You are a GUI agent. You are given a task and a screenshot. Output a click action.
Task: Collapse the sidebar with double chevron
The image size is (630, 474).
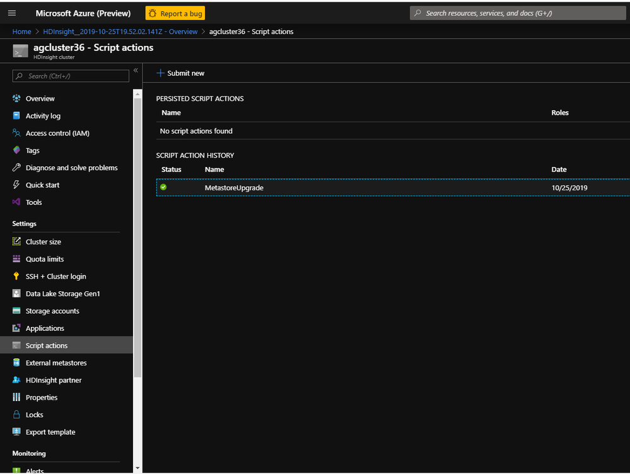tap(136, 71)
